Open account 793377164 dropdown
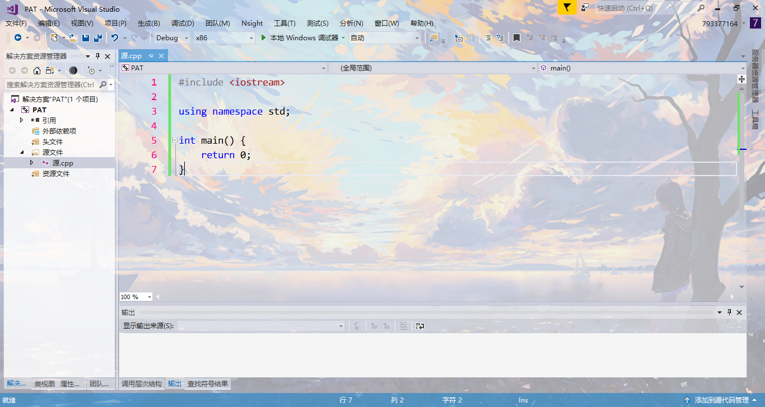Image resolution: width=765 pixels, height=407 pixels. tap(724, 23)
